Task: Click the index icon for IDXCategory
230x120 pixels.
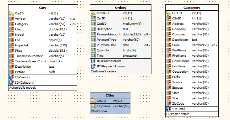Action: [12, 83]
